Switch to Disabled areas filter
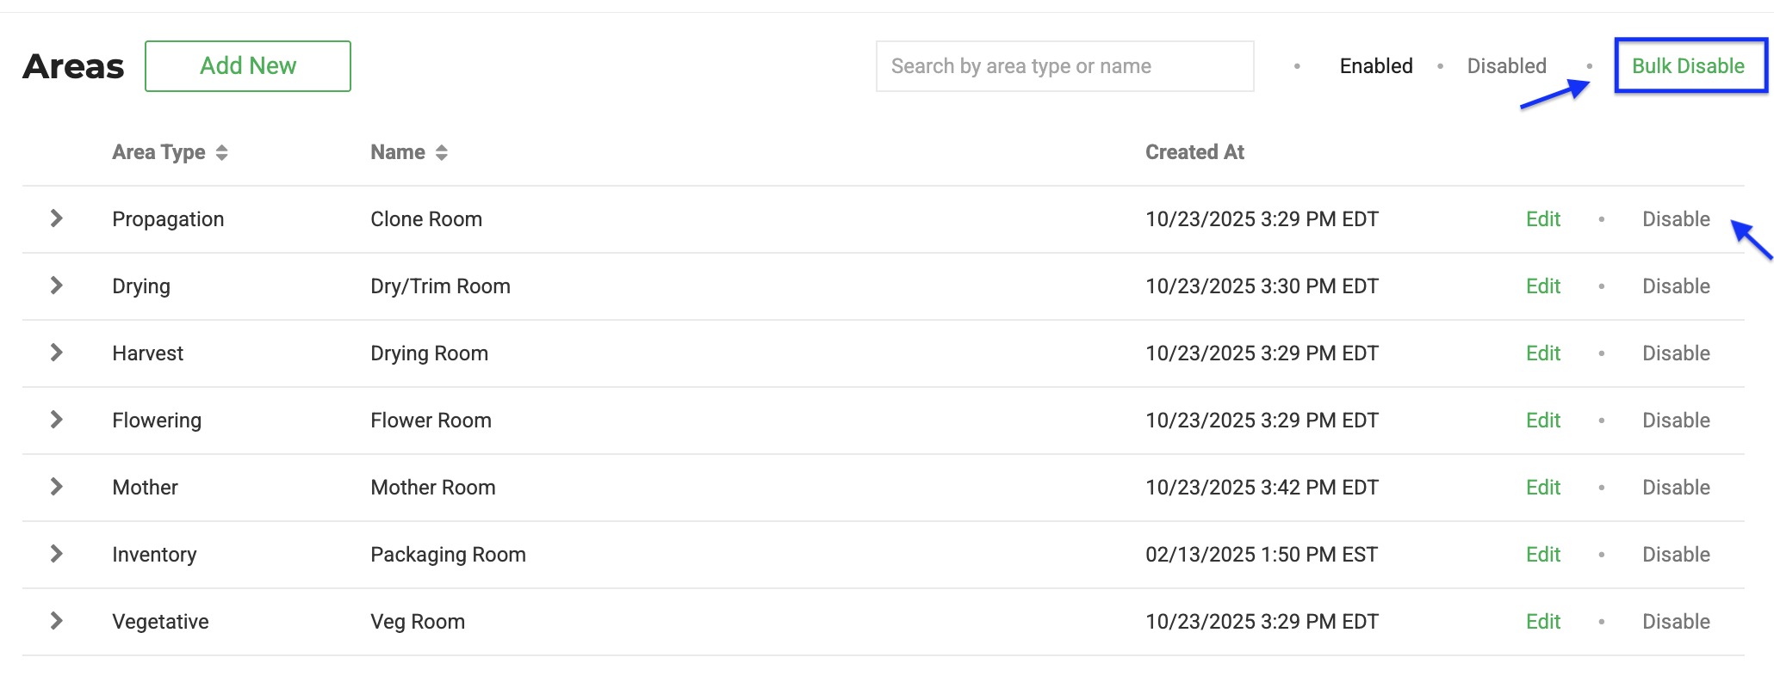 click(x=1507, y=66)
